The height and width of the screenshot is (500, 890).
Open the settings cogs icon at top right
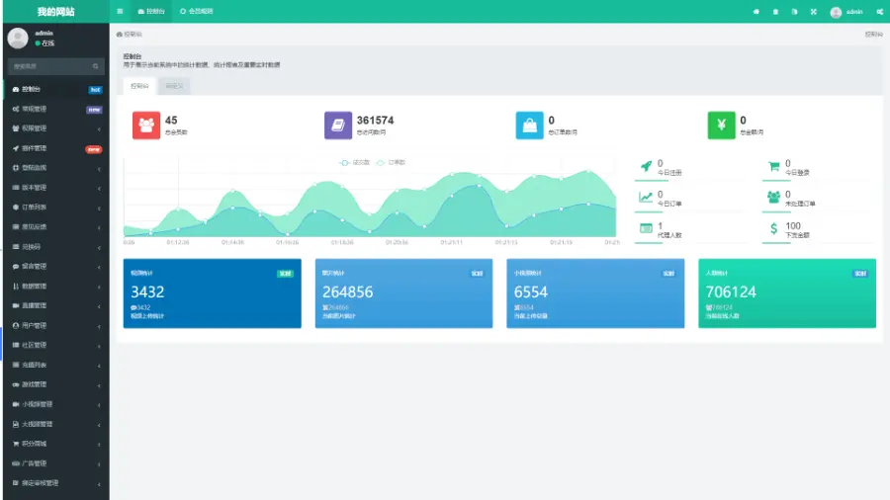879,12
